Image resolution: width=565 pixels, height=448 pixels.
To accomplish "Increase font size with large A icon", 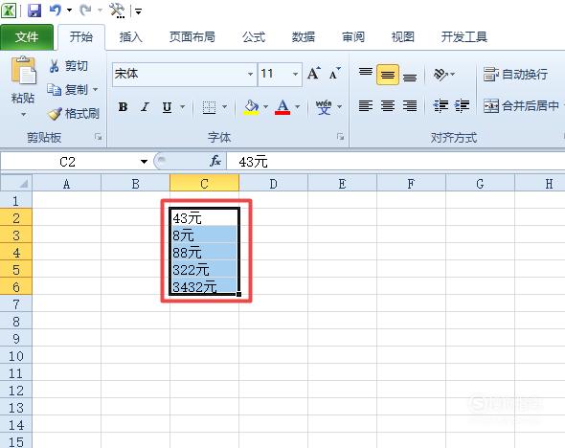I will coord(314,74).
